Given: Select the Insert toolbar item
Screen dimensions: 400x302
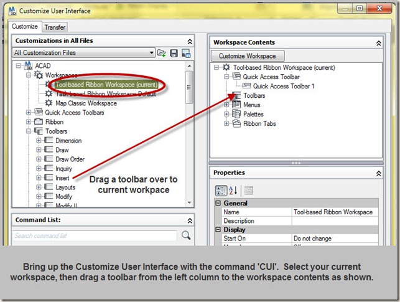Looking at the screenshot, I should tap(62, 177).
